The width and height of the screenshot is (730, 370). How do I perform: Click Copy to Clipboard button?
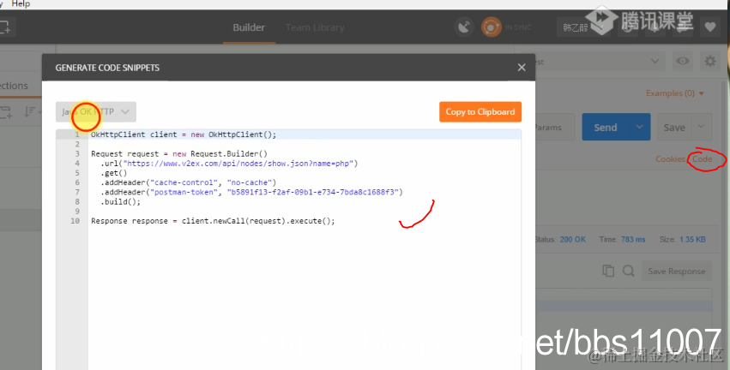coord(480,112)
